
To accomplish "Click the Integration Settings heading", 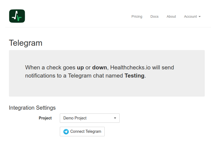I will click(32, 108).
